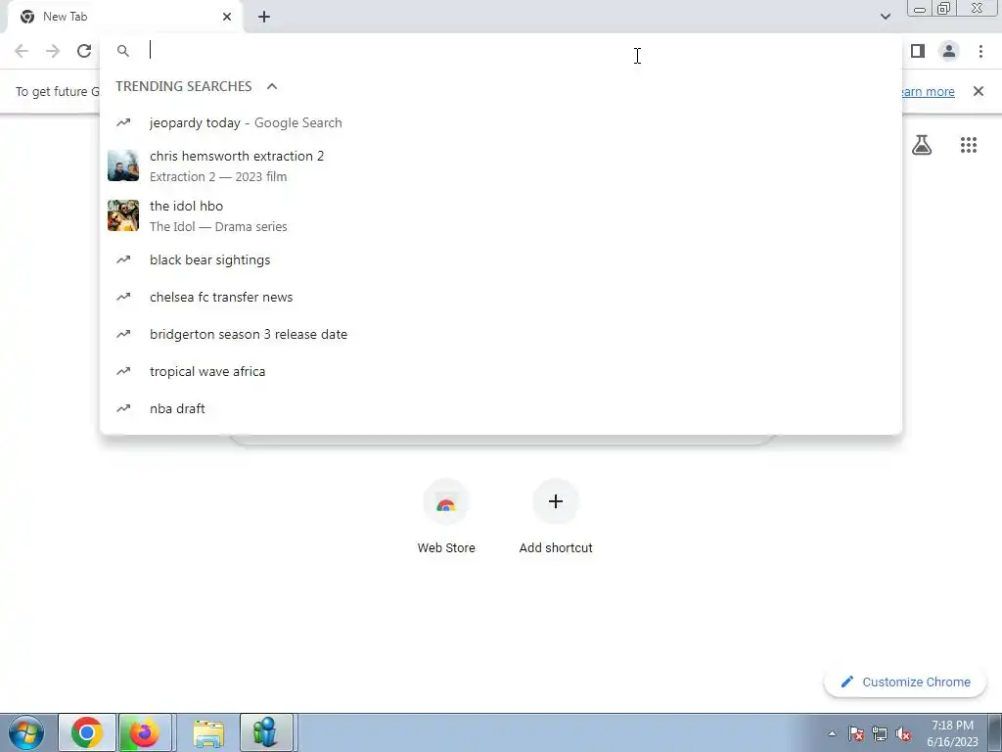Select suggestion the idol hbo
The height and width of the screenshot is (752, 1002).
(x=501, y=215)
